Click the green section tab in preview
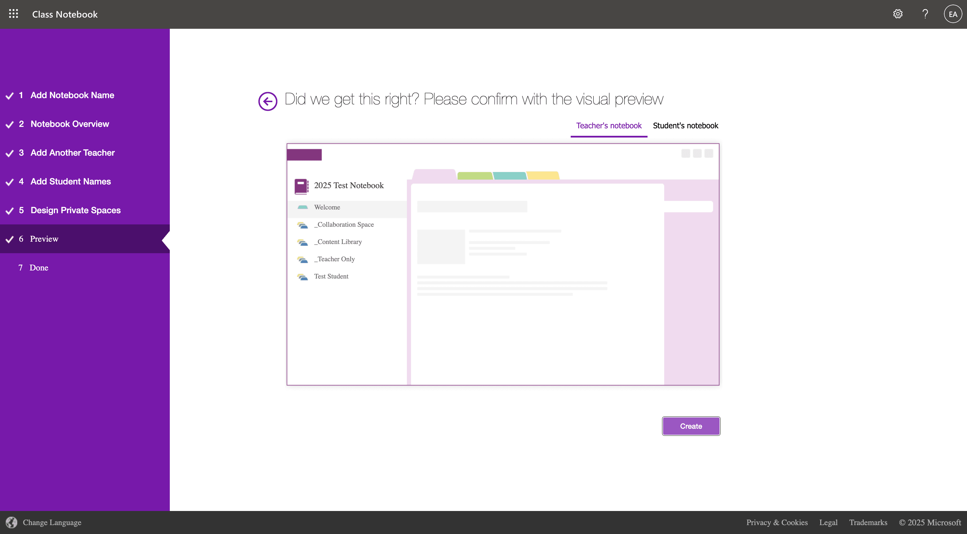 [475, 176]
